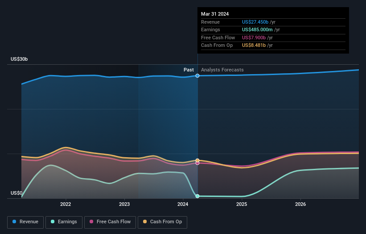
Task: Click the Analysts Forecasts label
Action: tap(222, 70)
